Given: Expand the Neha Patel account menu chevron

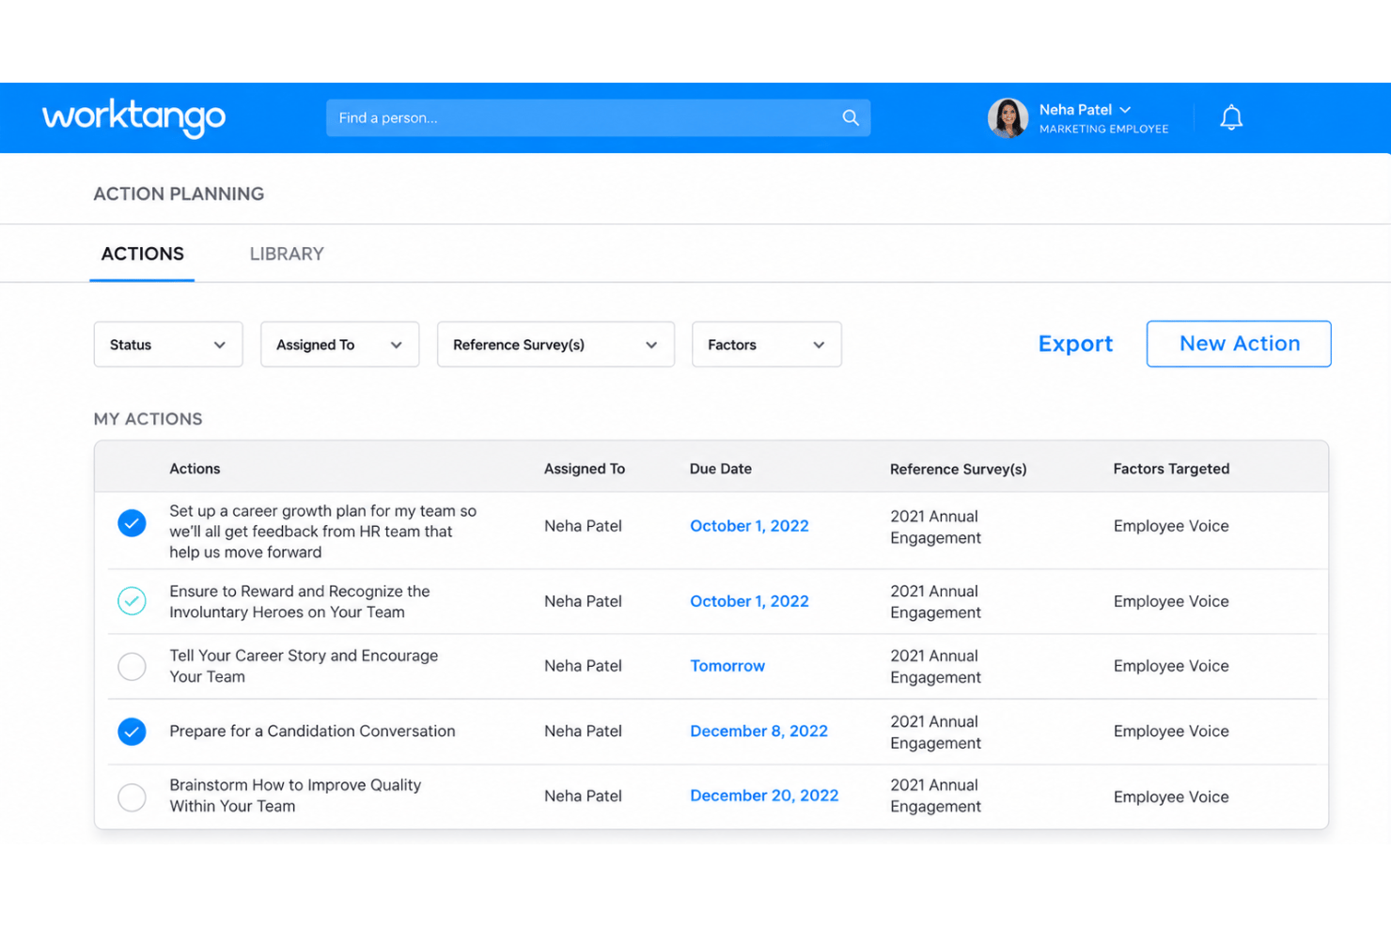Looking at the screenshot, I should click(1125, 110).
